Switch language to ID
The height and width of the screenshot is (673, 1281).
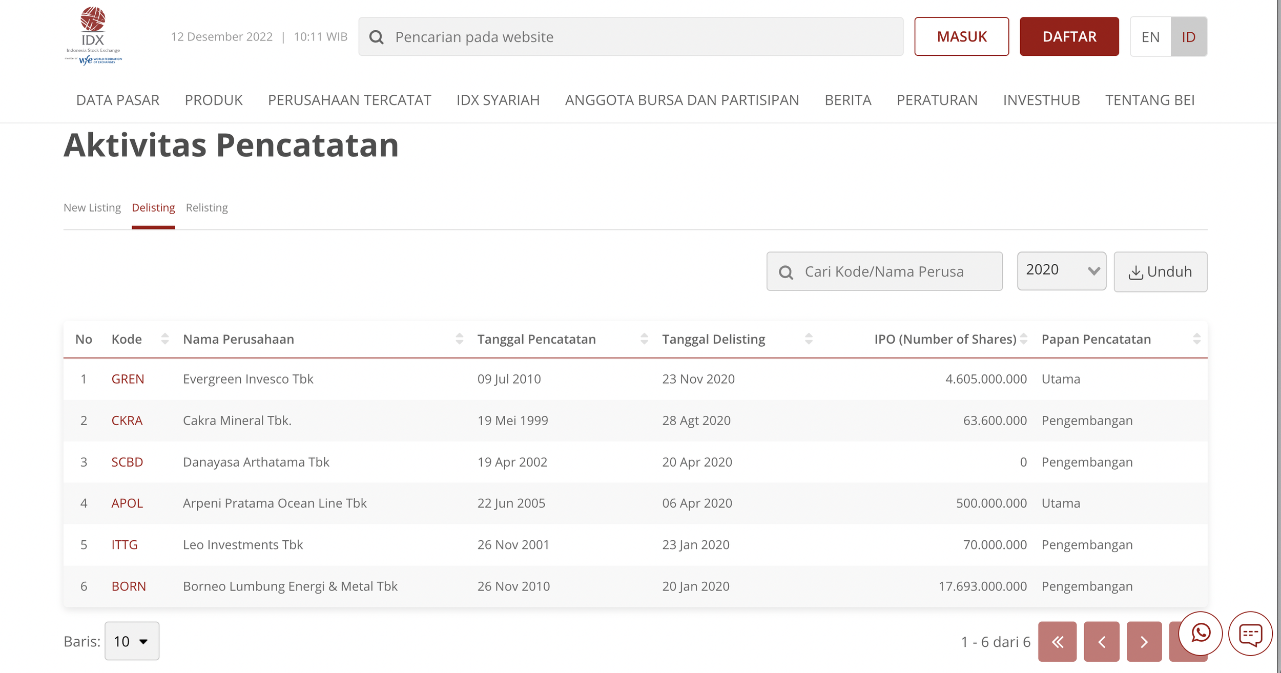click(1188, 37)
